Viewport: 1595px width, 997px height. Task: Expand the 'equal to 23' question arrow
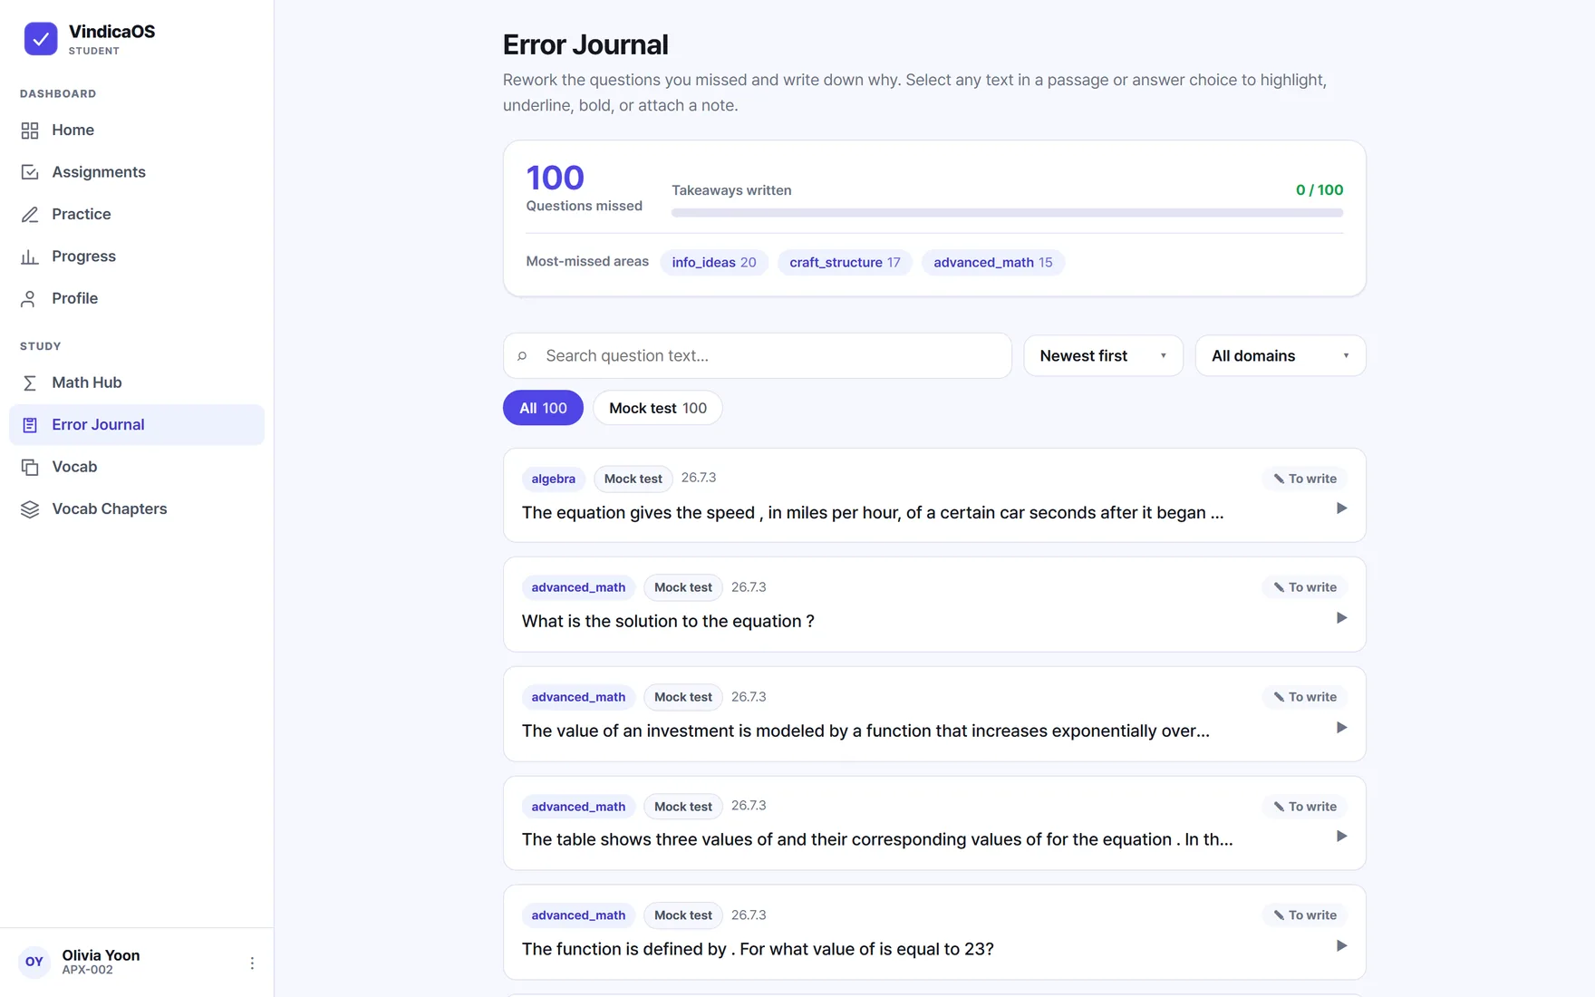pyautogui.click(x=1341, y=946)
